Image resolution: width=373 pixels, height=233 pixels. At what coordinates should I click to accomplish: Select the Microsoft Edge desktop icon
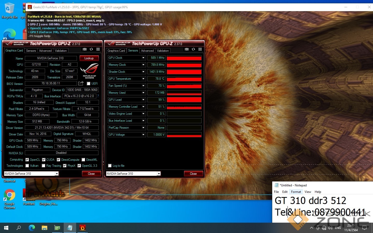(10, 34)
